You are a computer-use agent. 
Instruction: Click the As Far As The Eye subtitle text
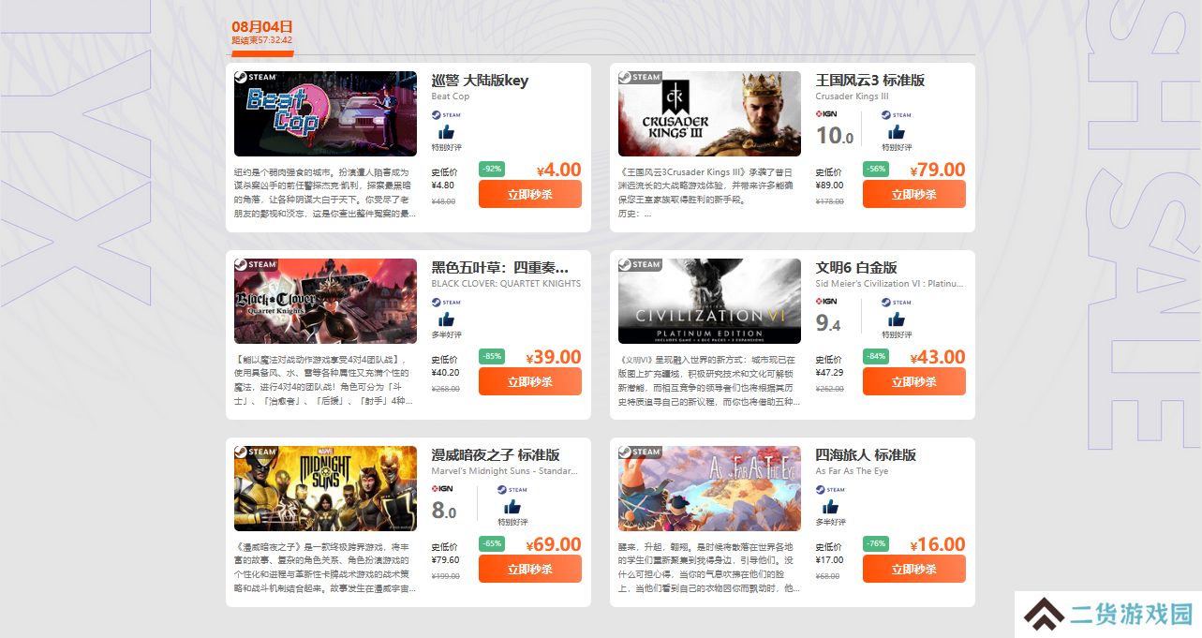click(852, 471)
